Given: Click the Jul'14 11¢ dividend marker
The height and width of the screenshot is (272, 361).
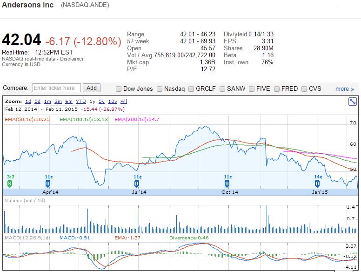Looking at the screenshot, I should click(x=136, y=184).
